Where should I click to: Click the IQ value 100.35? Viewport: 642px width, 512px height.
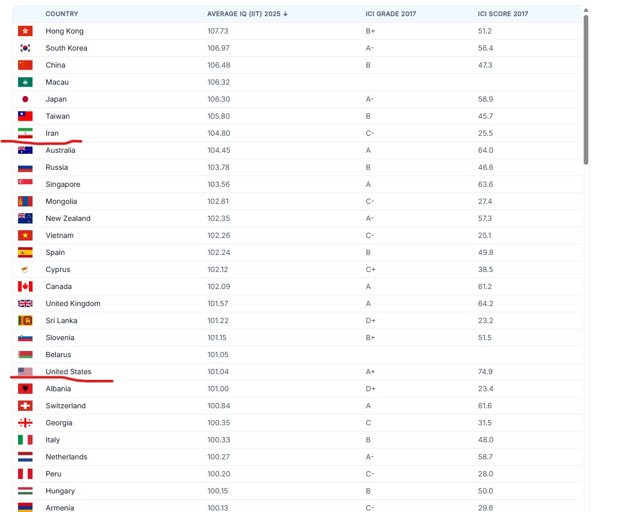pyautogui.click(x=219, y=423)
